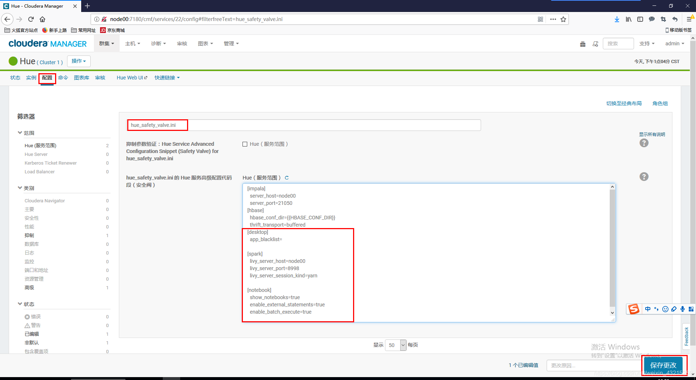Click the help icon beside safety valve setting
This screenshot has width=696, height=380.
tap(644, 177)
